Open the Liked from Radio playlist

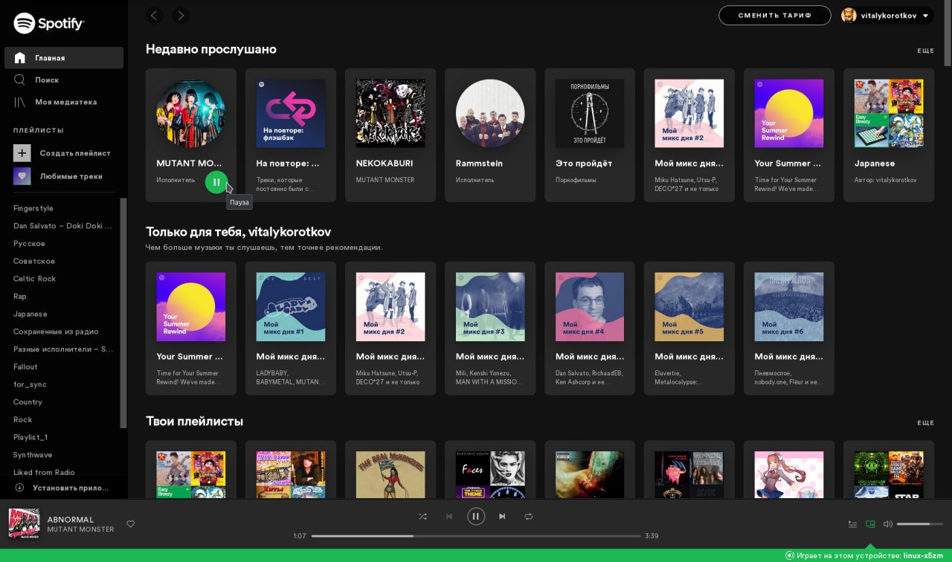tap(44, 472)
